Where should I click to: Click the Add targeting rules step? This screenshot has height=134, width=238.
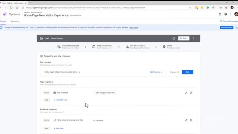[68, 47]
